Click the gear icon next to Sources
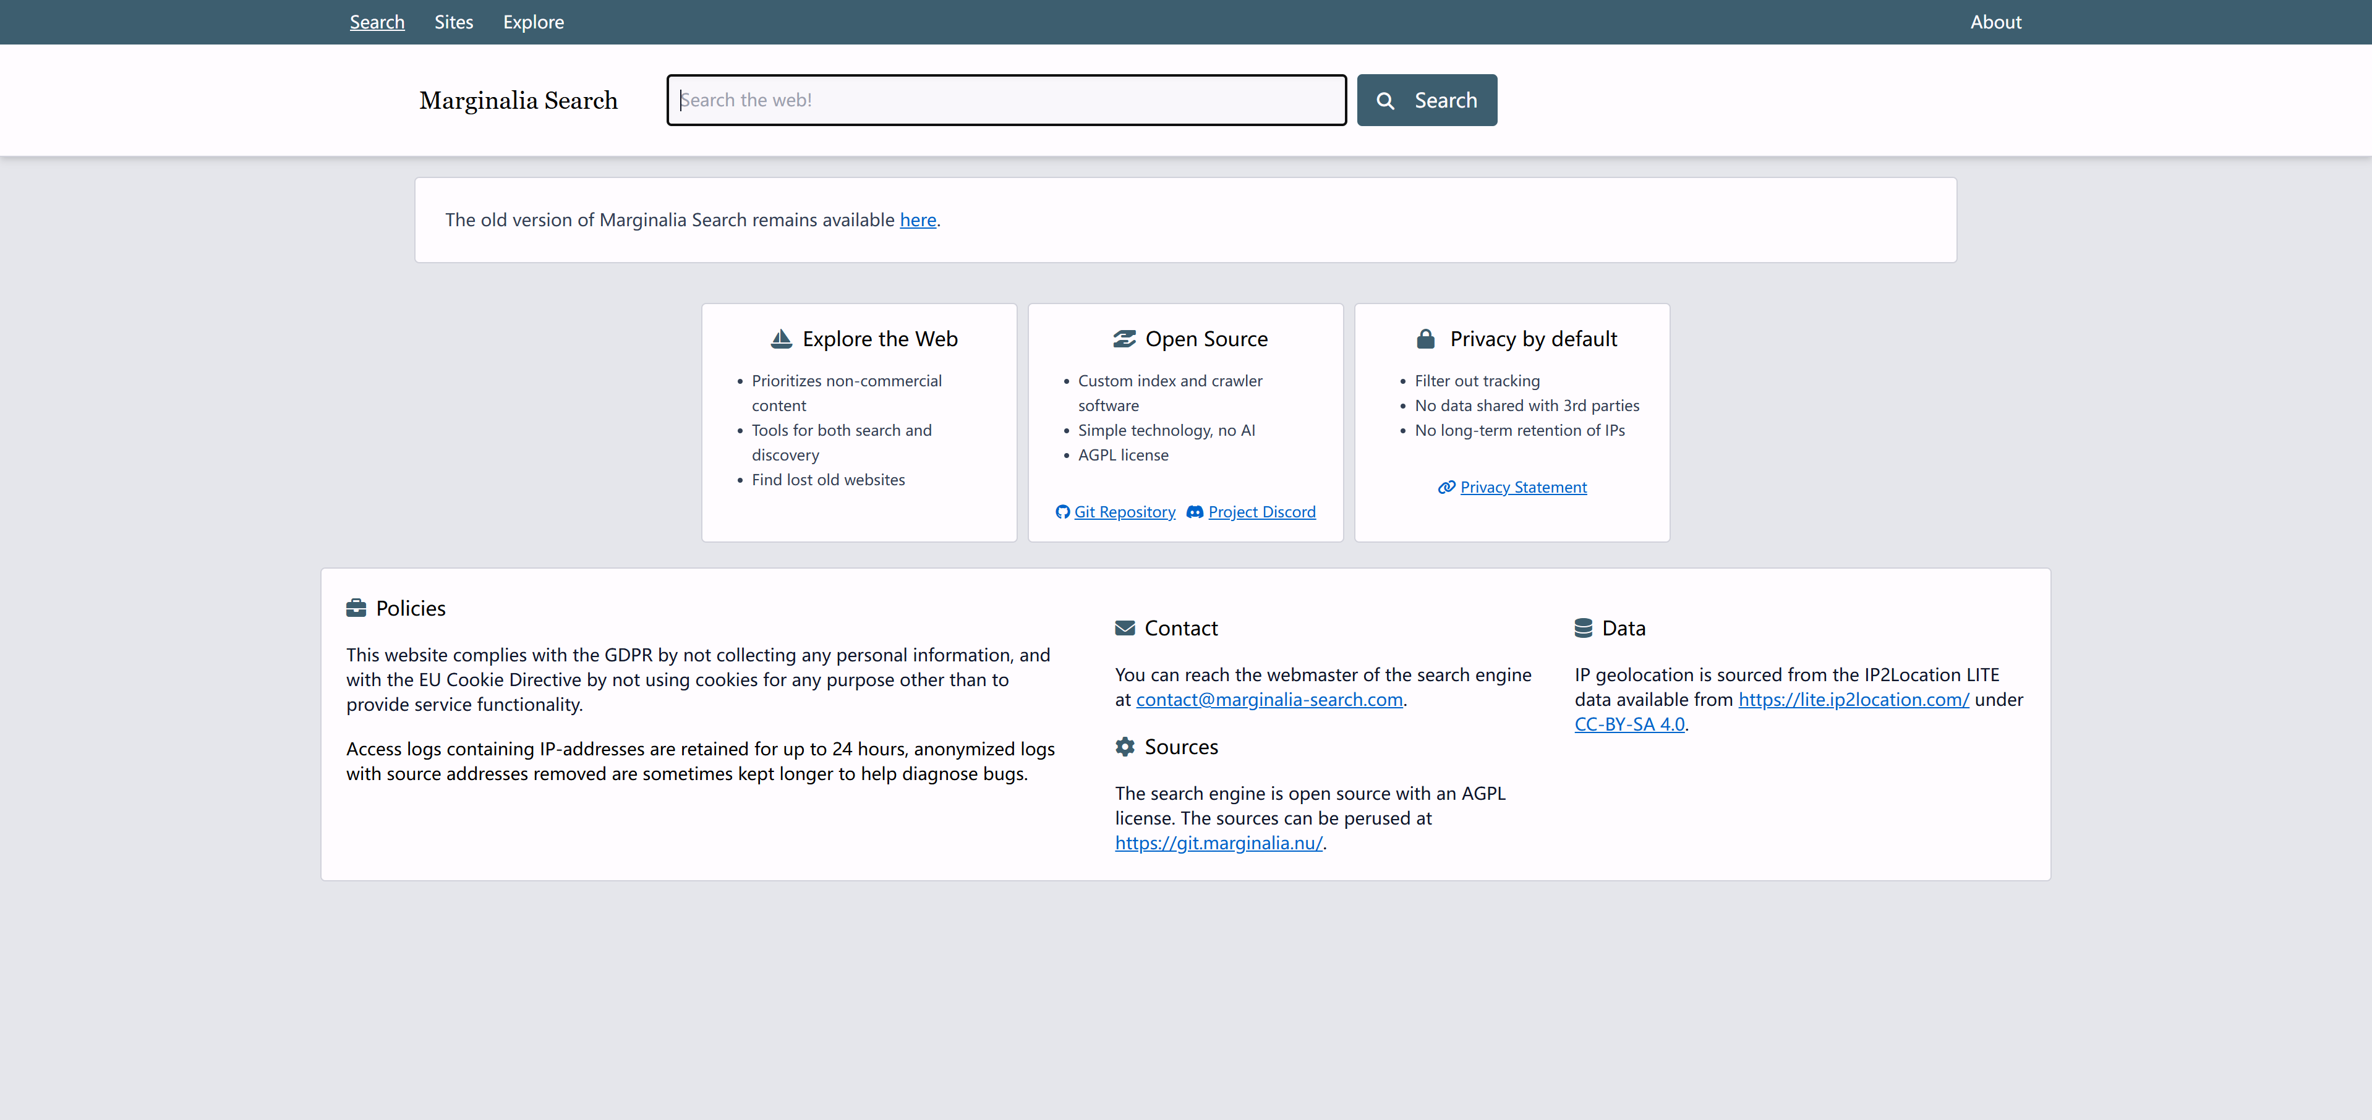Viewport: 2372px width, 1120px height. [x=1124, y=747]
